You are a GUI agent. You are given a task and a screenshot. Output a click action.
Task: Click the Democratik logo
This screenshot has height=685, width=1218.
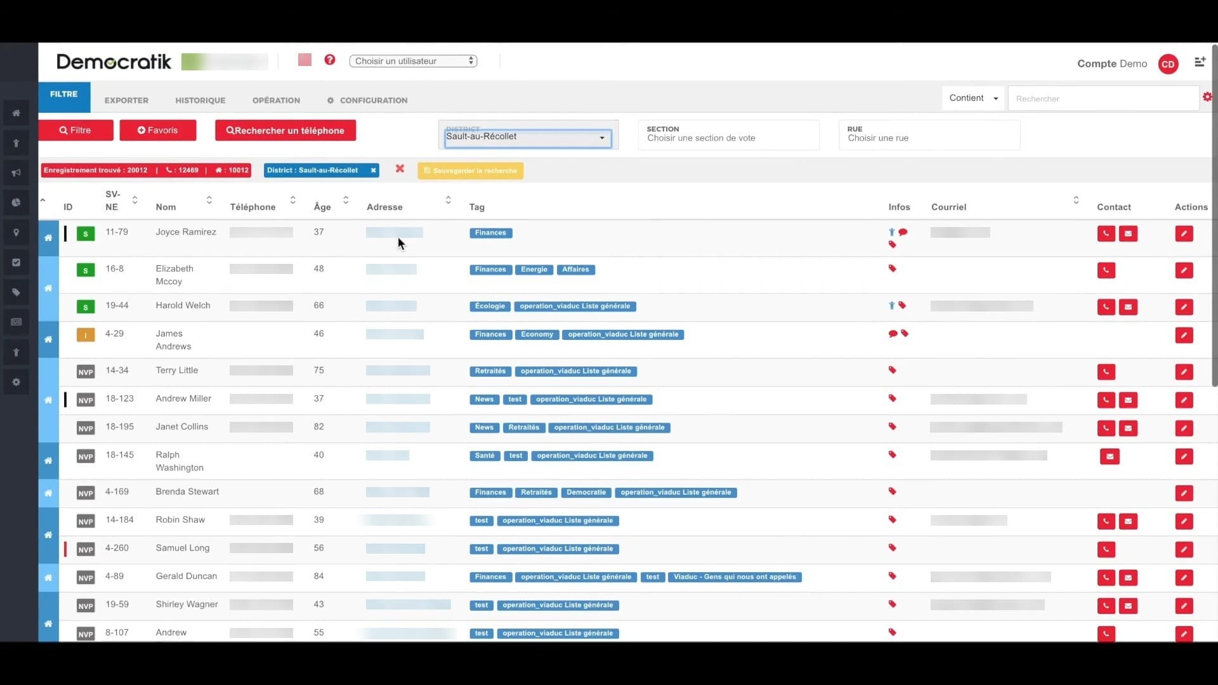pyautogui.click(x=114, y=62)
